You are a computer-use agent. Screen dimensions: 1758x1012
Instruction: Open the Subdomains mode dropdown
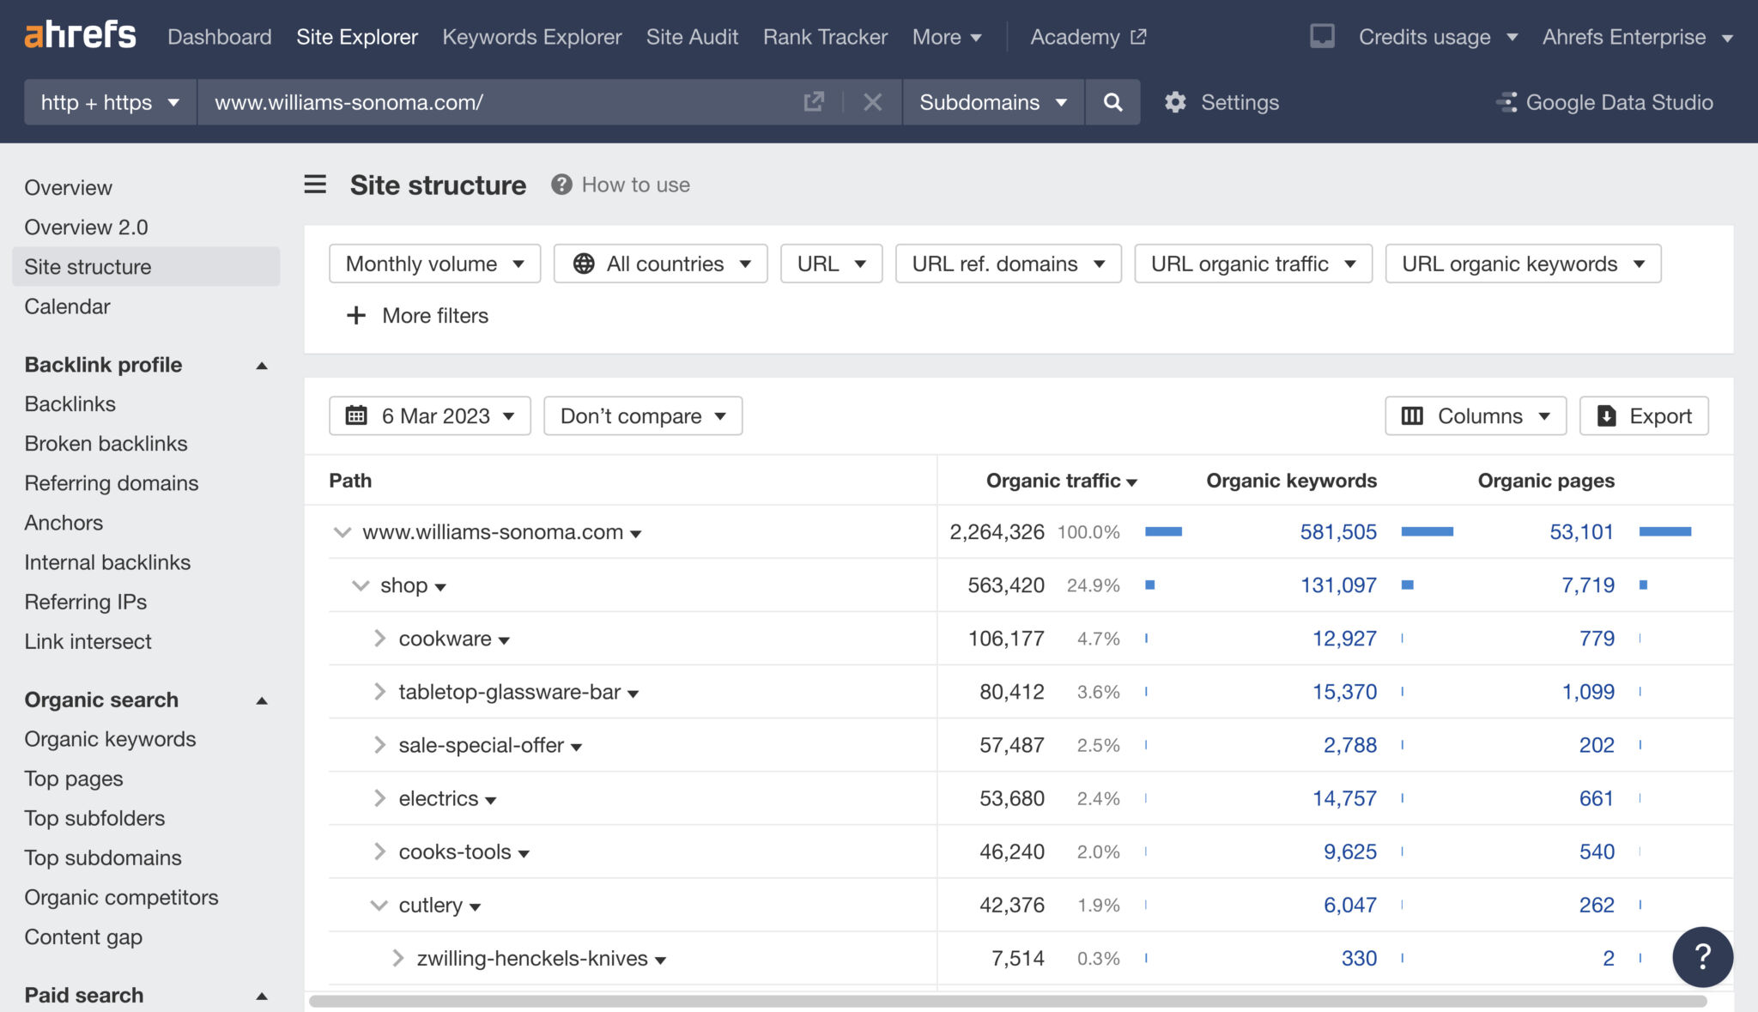click(x=992, y=102)
